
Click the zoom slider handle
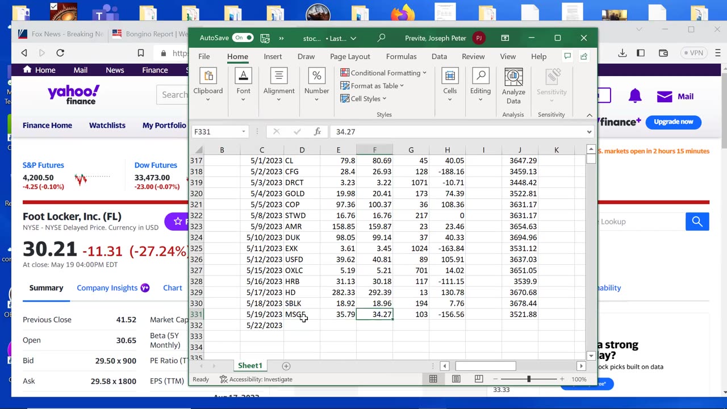(x=529, y=379)
